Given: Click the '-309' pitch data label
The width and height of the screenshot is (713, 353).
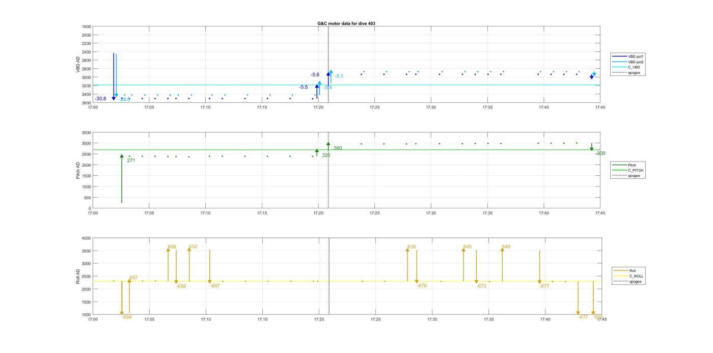Looking at the screenshot, I should tap(600, 153).
